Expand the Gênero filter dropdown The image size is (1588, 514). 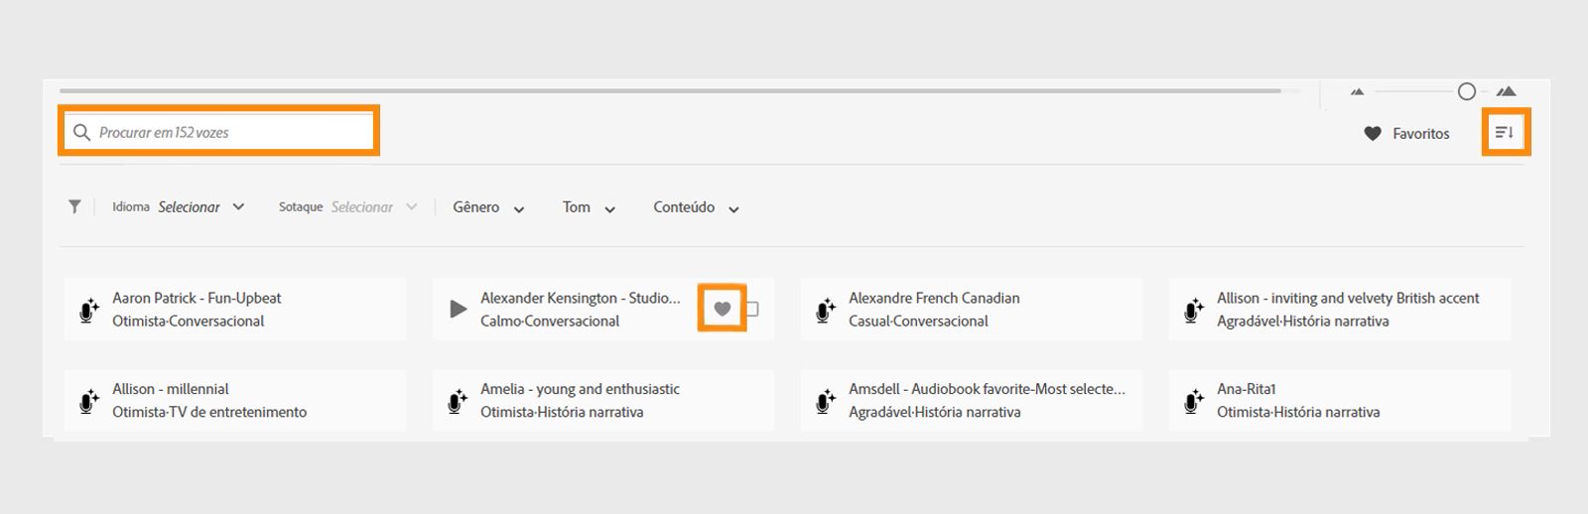pyautogui.click(x=488, y=207)
